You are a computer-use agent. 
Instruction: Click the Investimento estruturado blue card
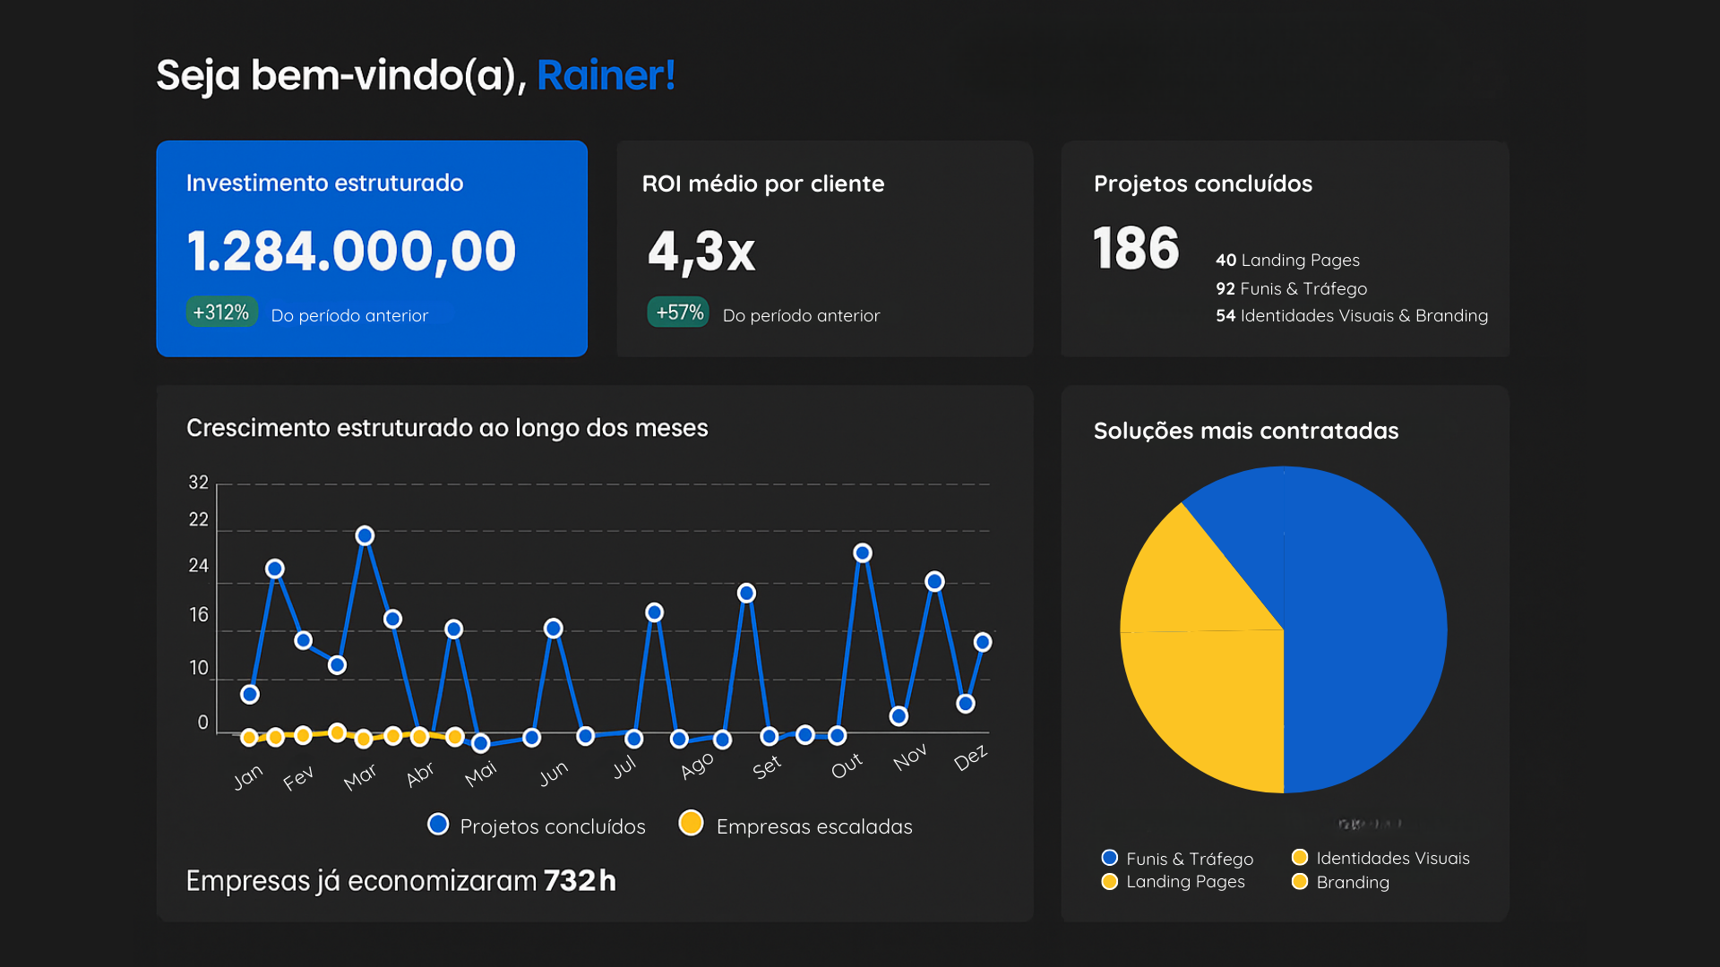click(372, 248)
